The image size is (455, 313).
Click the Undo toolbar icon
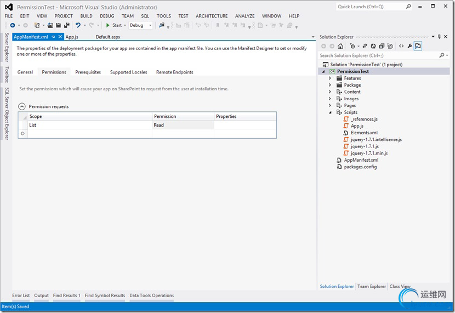point(78,25)
